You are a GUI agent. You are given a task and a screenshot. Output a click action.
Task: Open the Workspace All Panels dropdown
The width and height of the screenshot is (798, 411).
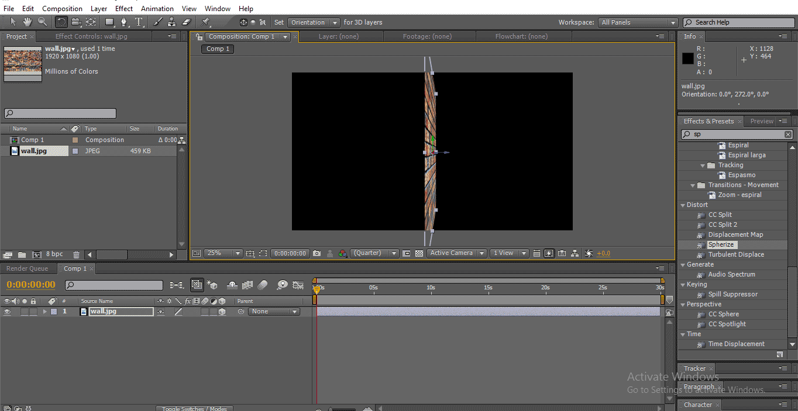click(x=638, y=22)
